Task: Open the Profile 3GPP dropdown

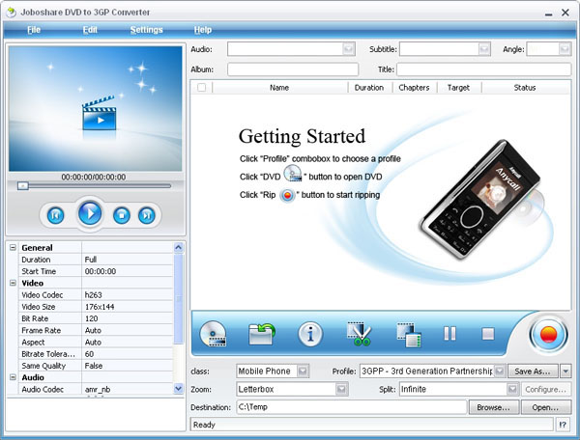Action: (x=500, y=371)
